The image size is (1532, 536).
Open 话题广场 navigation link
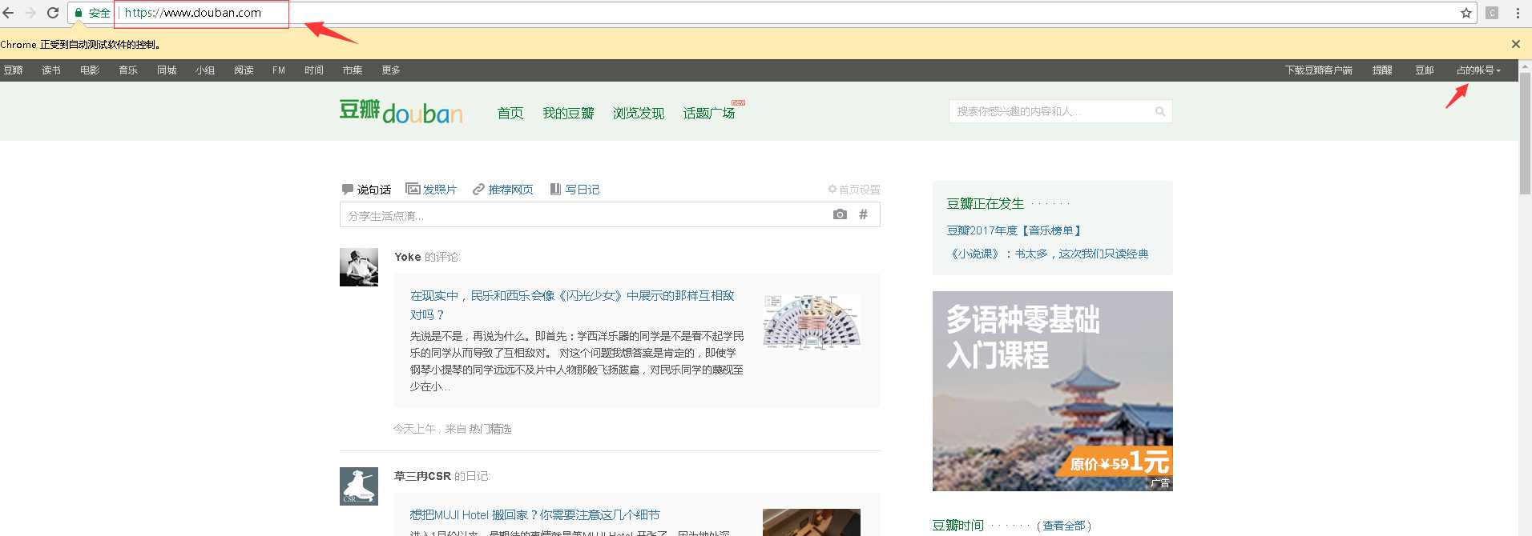point(709,113)
